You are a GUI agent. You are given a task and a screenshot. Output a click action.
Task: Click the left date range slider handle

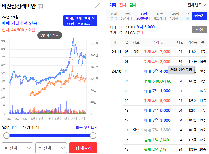coord(7,136)
